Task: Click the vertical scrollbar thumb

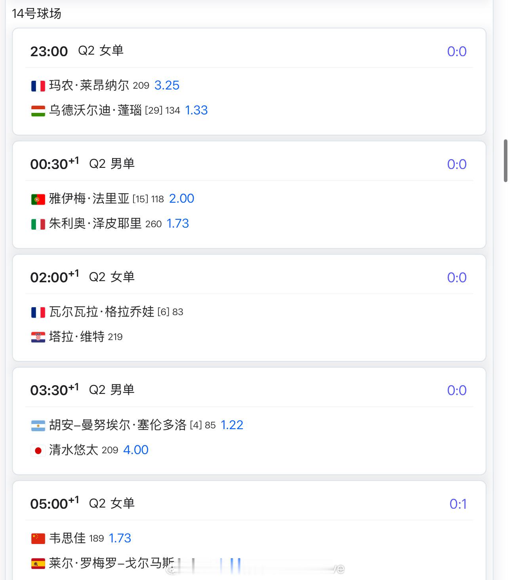Action: [x=505, y=161]
